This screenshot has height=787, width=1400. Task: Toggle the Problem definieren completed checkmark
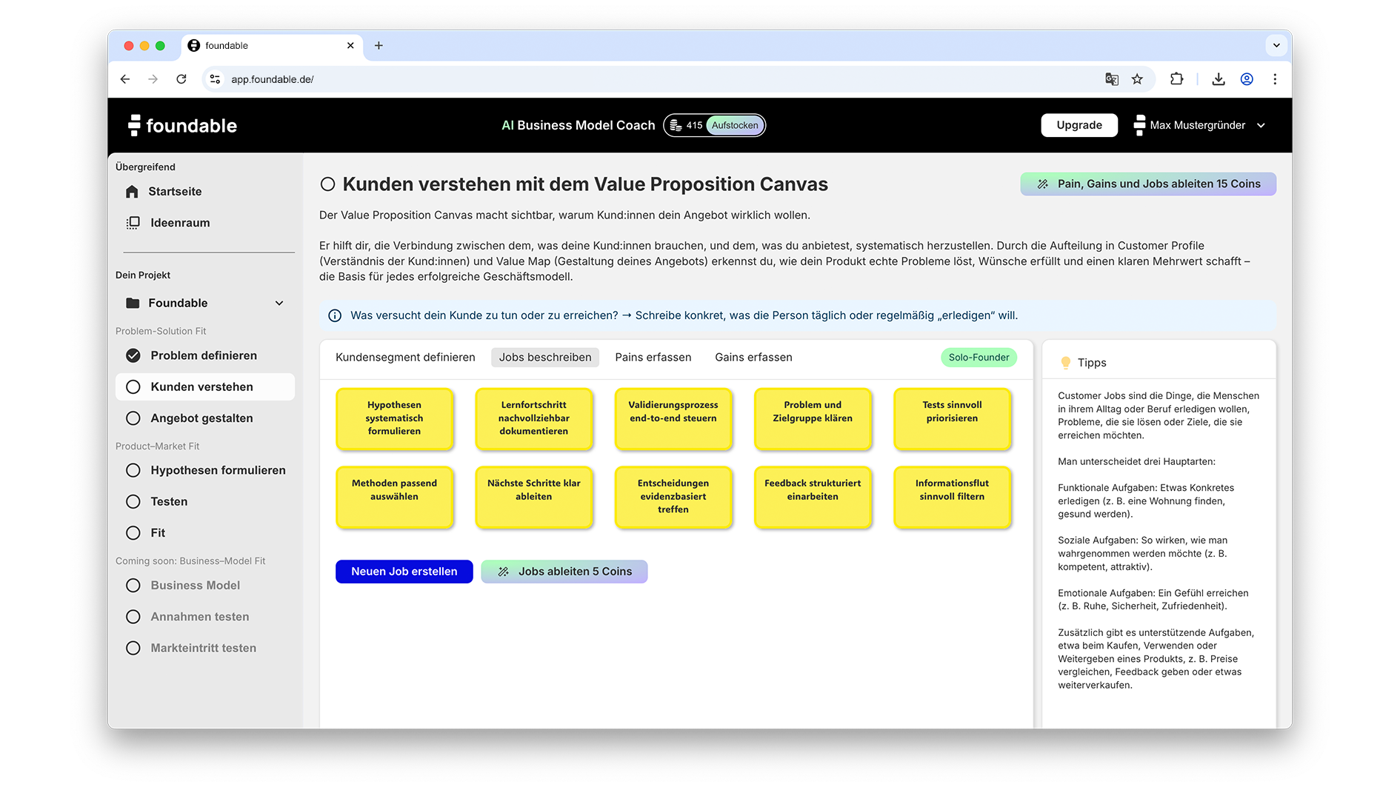pos(133,356)
